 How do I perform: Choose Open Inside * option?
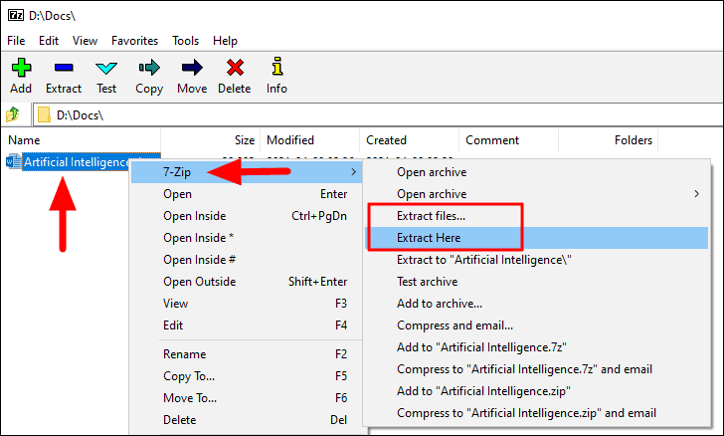[x=247, y=238]
